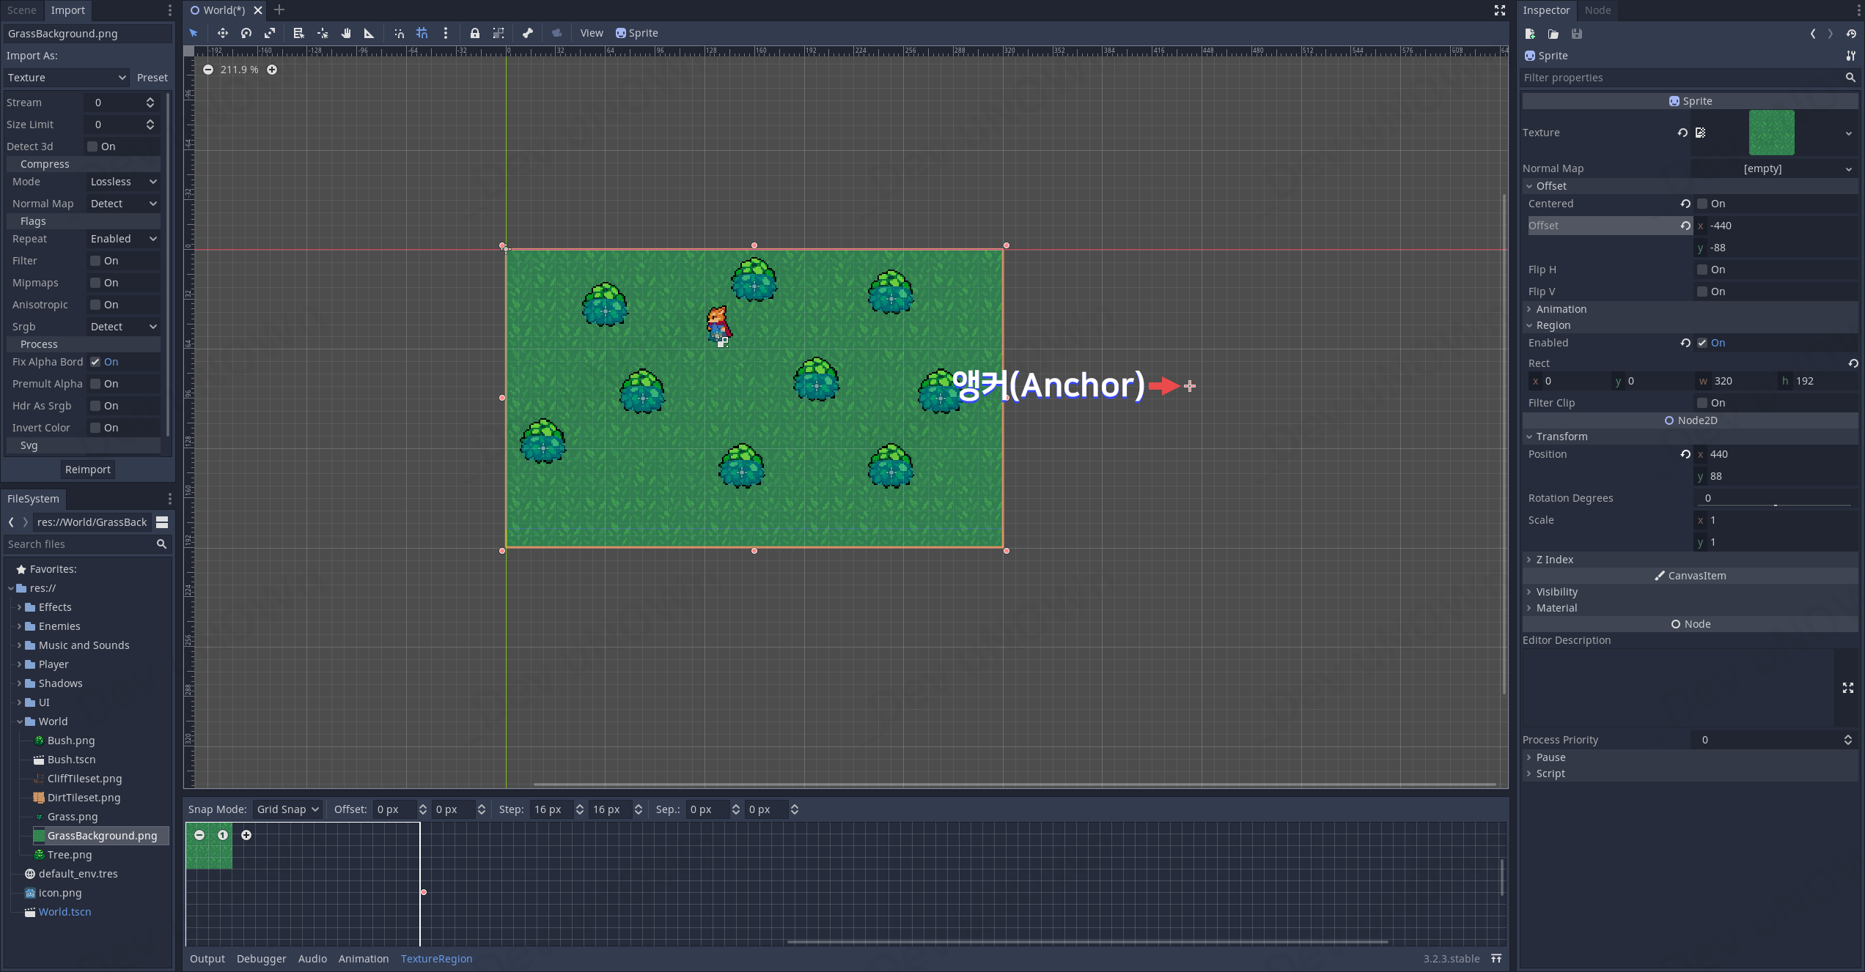Select the Move mode tool
This screenshot has width=1865, height=972.
point(222,33)
